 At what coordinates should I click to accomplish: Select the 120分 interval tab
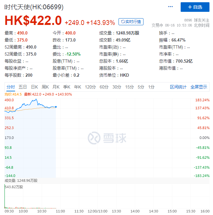coord(90,87)
